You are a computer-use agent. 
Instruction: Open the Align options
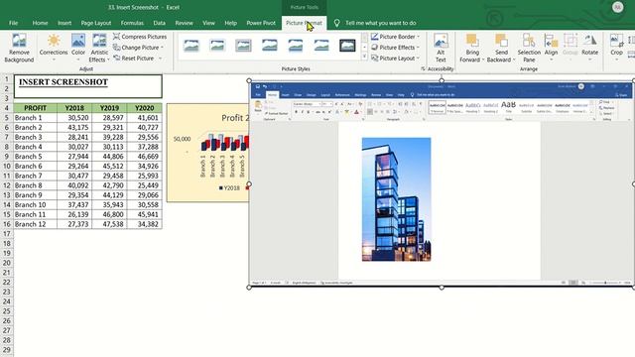pyautogui.click(x=552, y=47)
